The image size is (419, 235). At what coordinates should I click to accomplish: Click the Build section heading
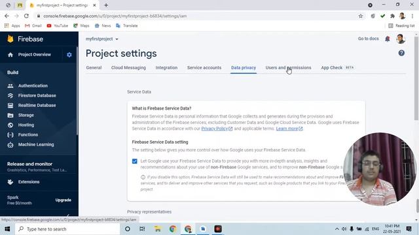point(12,72)
